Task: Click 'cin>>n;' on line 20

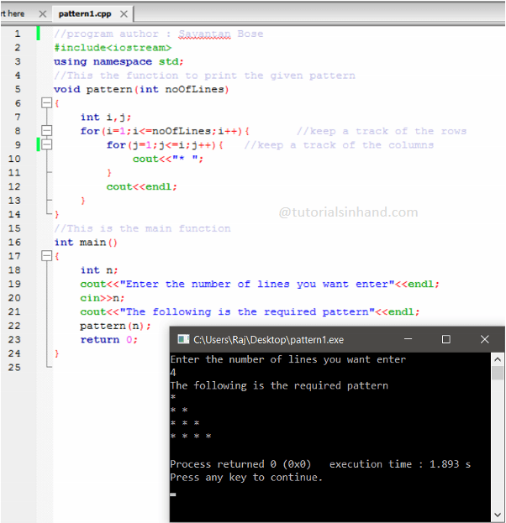Action: point(103,298)
